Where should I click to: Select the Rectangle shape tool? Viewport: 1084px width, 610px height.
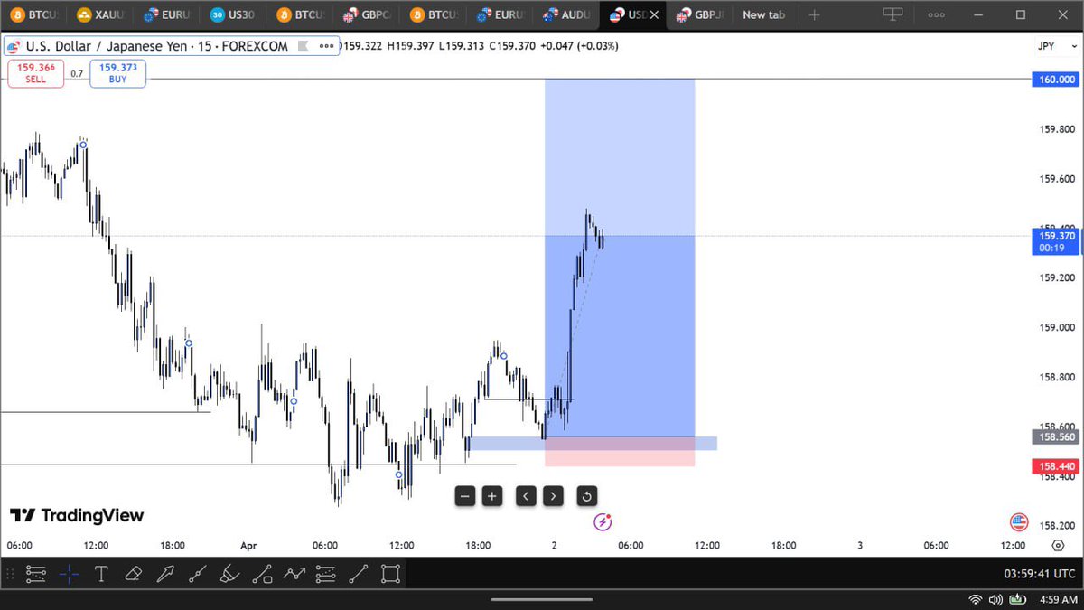point(390,573)
